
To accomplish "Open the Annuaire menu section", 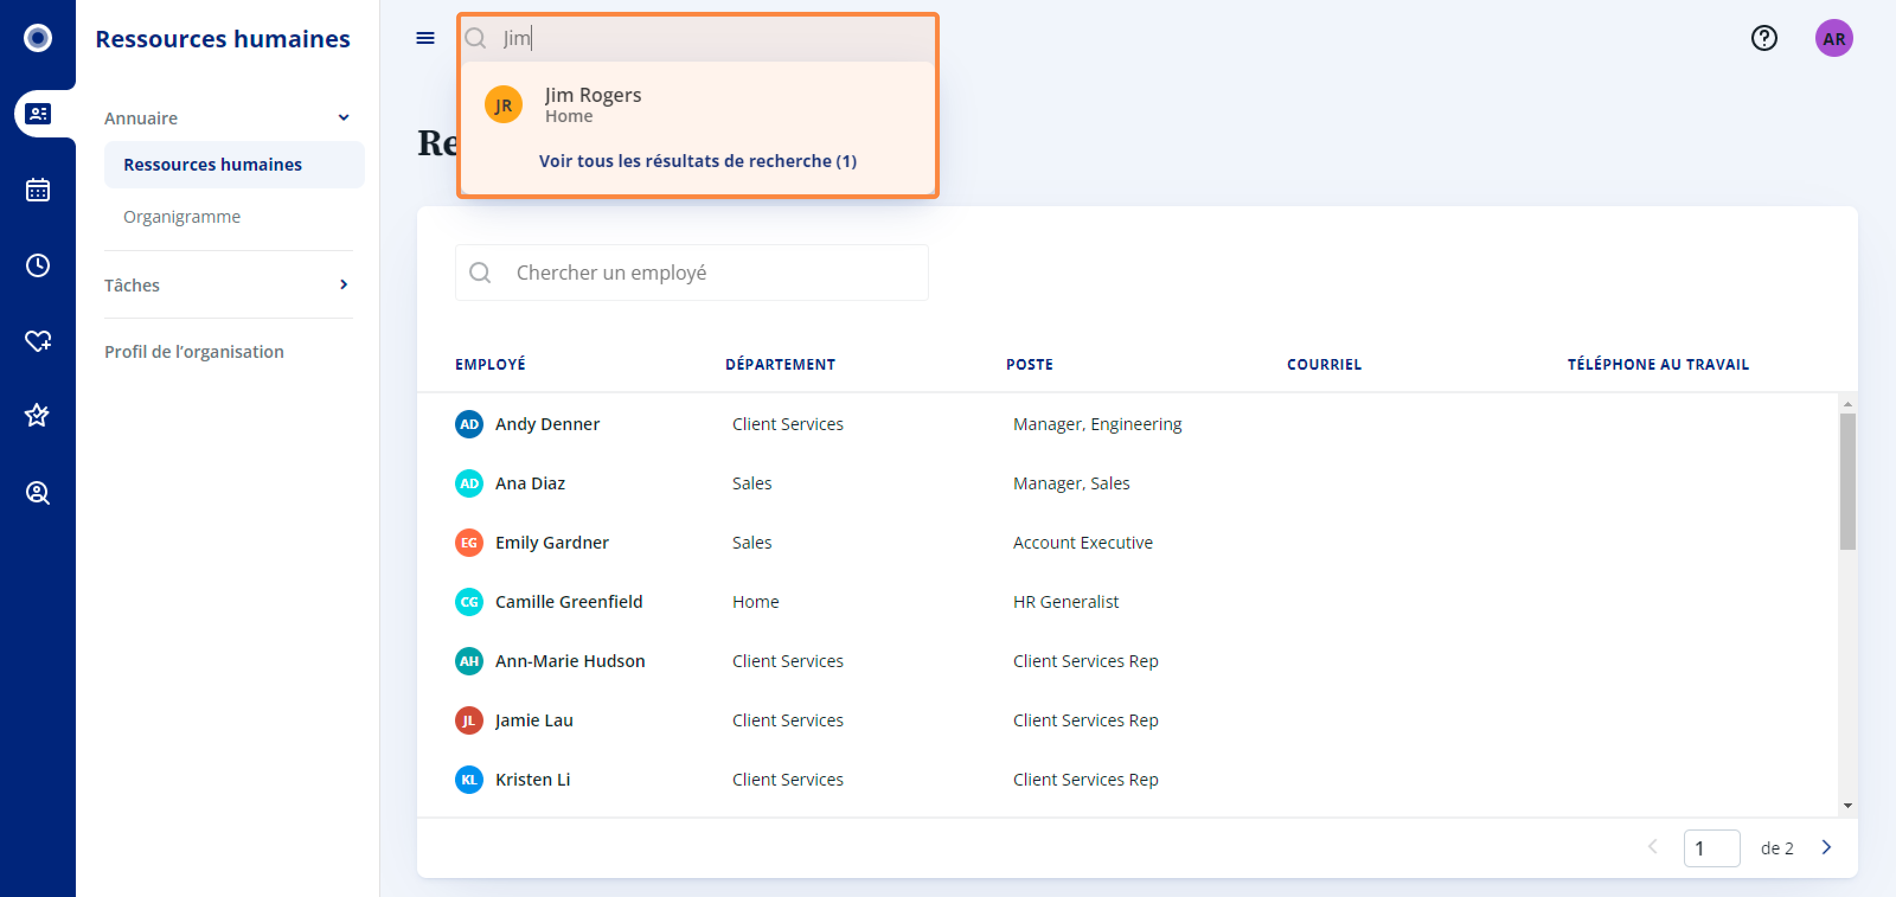I will [228, 118].
